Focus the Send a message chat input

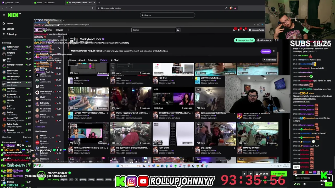point(310,178)
